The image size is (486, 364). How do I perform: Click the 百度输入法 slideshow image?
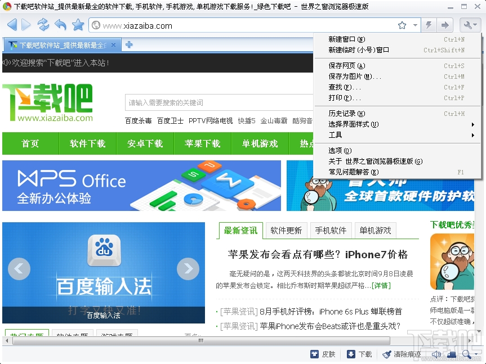click(104, 273)
